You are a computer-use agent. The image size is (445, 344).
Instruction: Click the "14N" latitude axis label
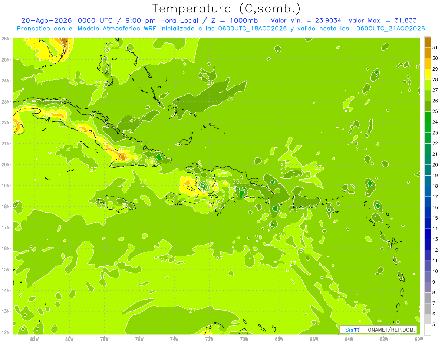tap(6, 290)
